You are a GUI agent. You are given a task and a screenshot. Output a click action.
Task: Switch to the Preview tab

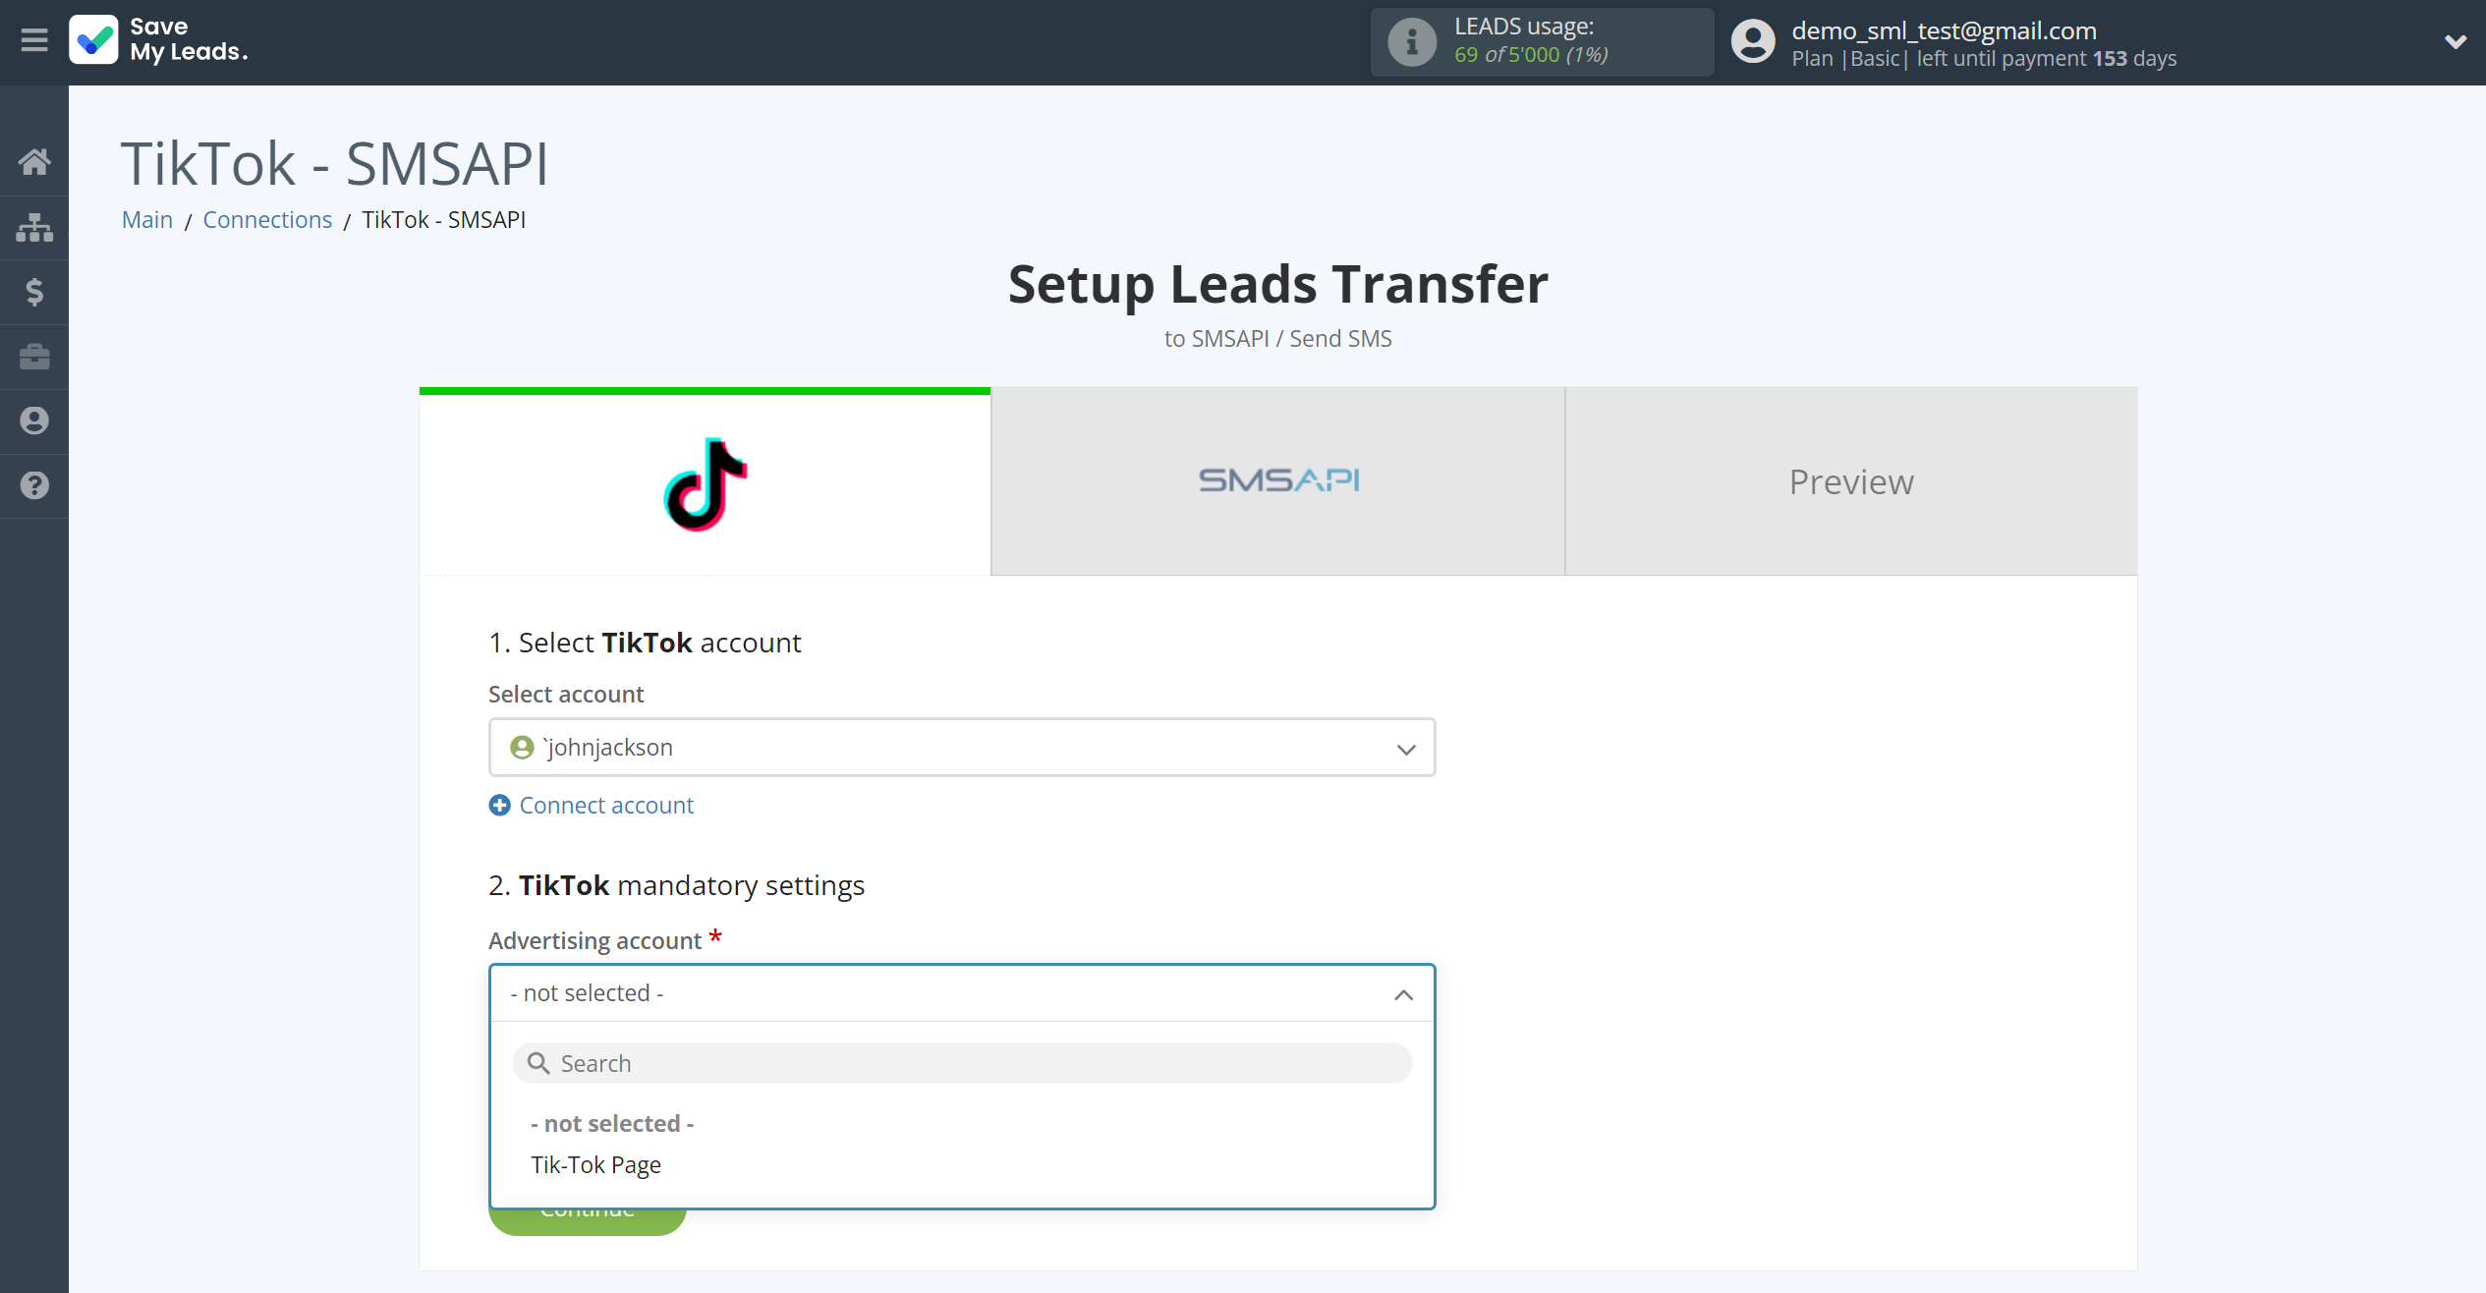pyautogui.click(x=1851, y=480)
